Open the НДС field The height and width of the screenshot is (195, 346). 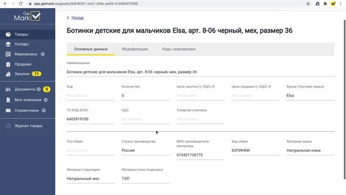pyautogui.click(x=145, y=119)
